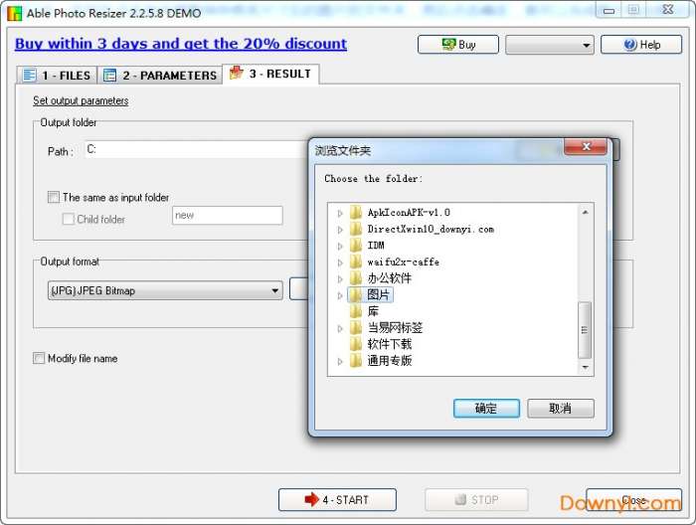Cancel folder browsing with 取消
Viewport: 696px width, 525px height.
point(561,408)
